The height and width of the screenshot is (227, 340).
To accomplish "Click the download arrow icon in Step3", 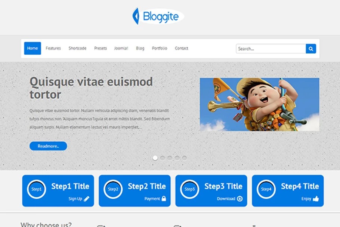I will click(239, 199).
